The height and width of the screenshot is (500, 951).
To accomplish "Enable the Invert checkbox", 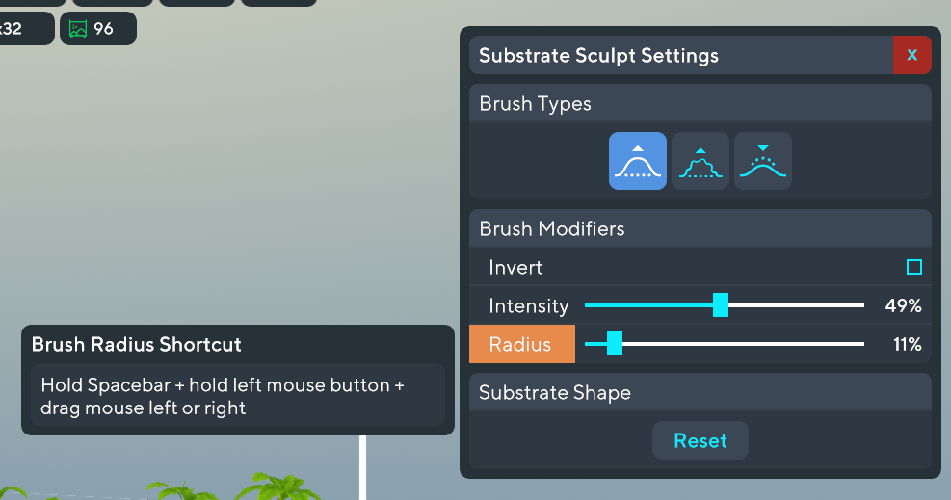I will coord(914,267).
